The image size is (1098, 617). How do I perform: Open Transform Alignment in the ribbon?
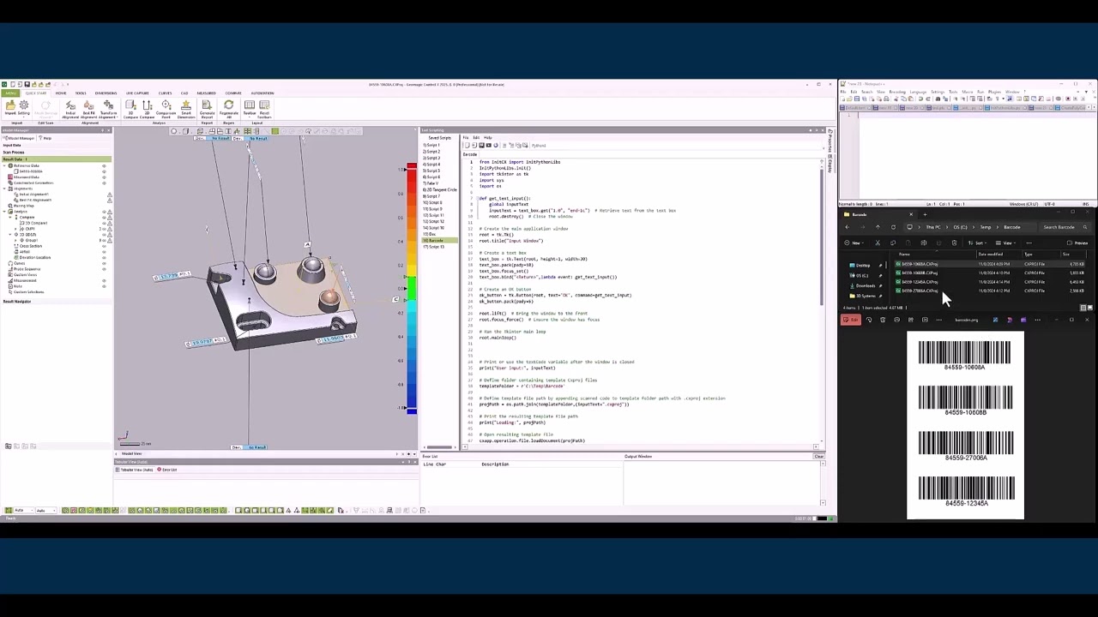108,110
